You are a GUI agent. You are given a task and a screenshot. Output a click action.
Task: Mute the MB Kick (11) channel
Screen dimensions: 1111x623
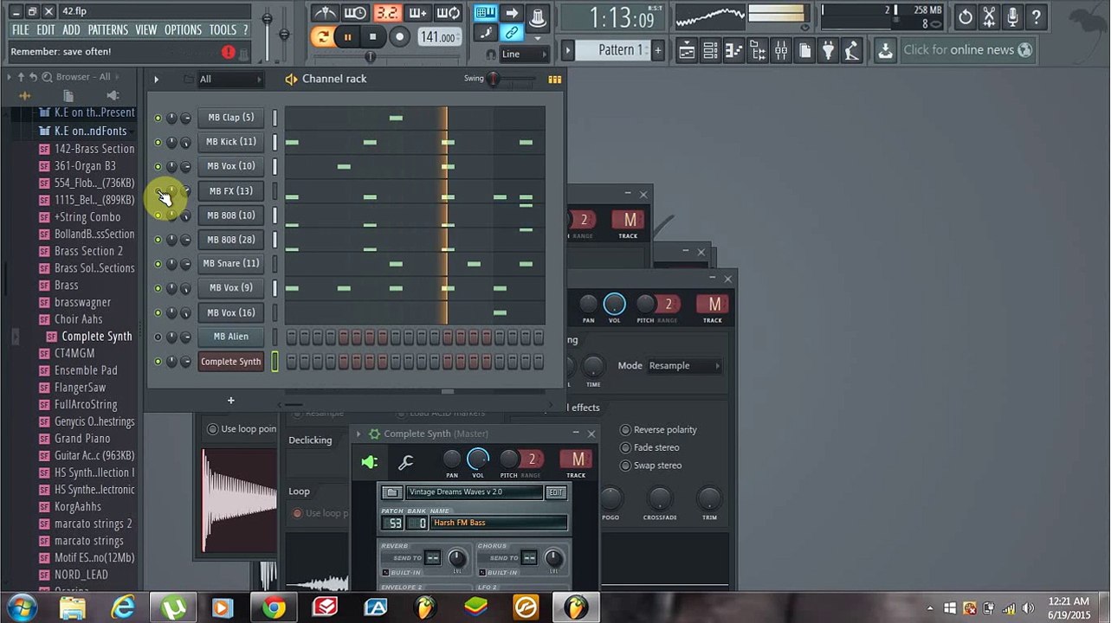[x=158, y=142]
